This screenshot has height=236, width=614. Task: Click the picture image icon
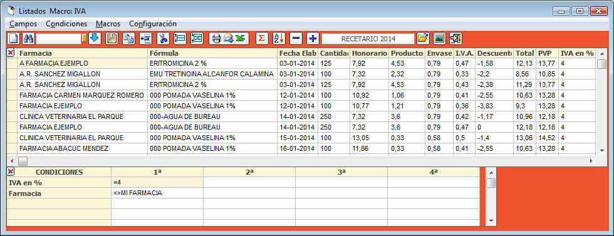[439, 38]
